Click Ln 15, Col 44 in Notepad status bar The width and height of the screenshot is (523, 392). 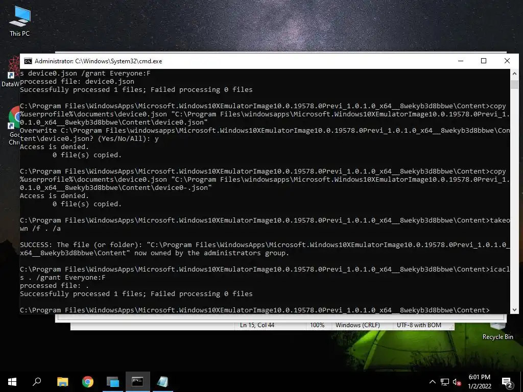coord(257,325)
